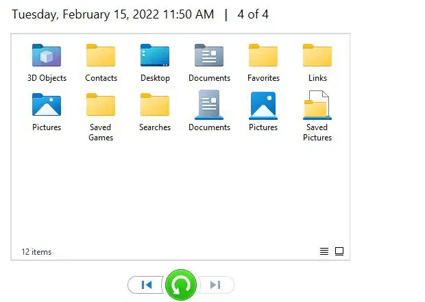
Task: Click the "4 of 4" version counter
Action: coord(253,14)
